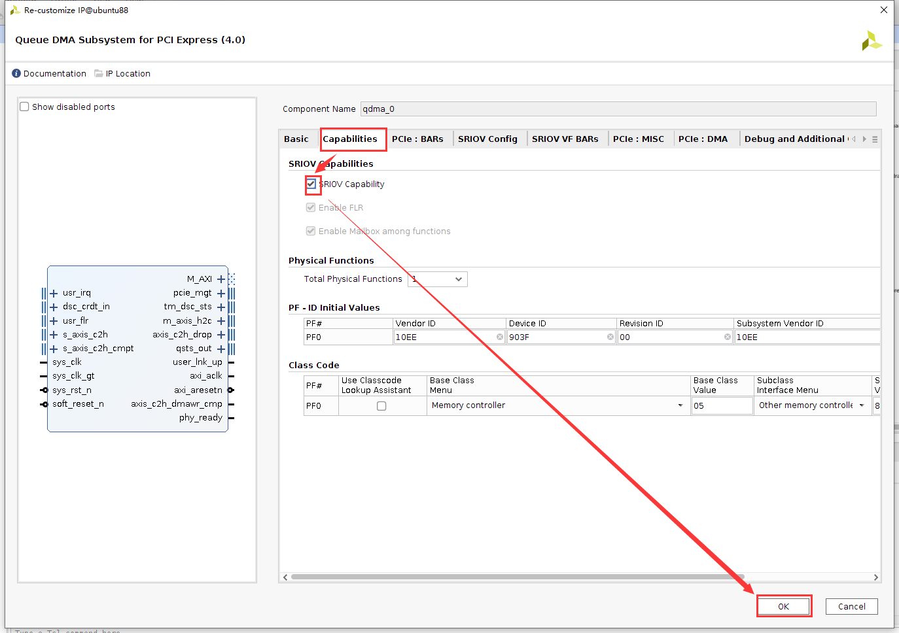Select the axi_aclk port label
Viewport: 899px width, 633px height.
pos(206,375)
